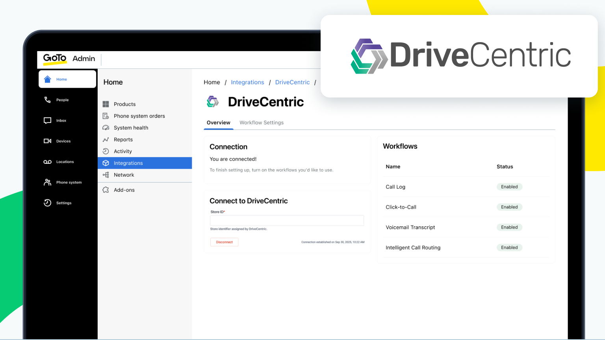Click the Voicemail Transcript Enabled badge
The width and height of the screenshot is (605, 340).
click(509, 227)
